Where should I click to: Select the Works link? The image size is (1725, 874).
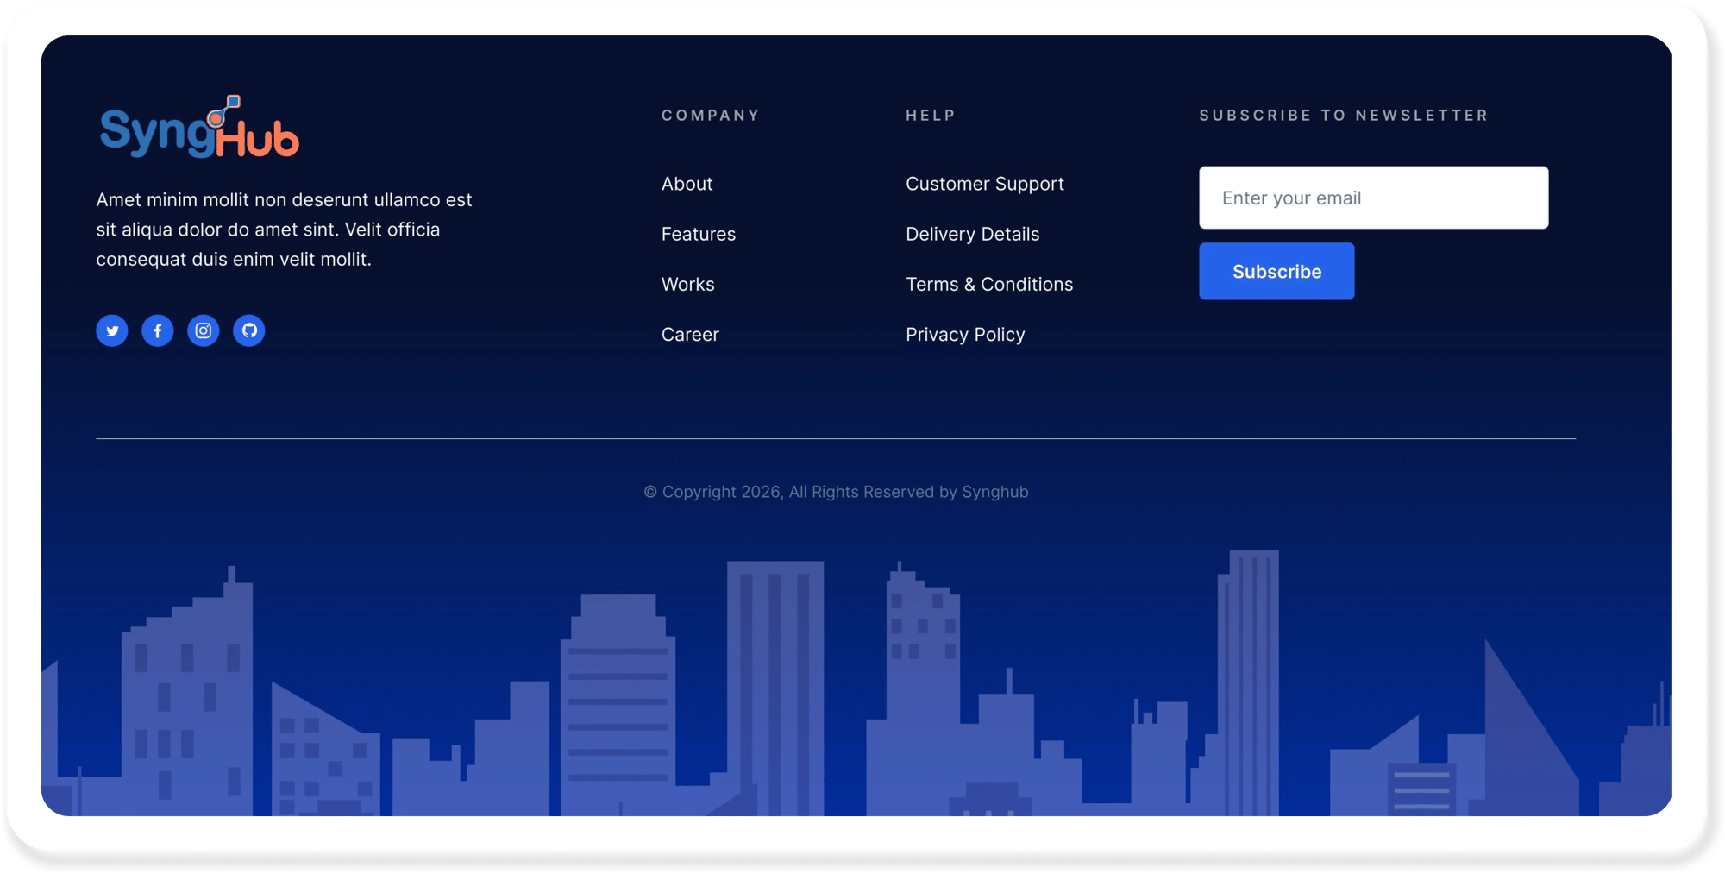[687, 284]
